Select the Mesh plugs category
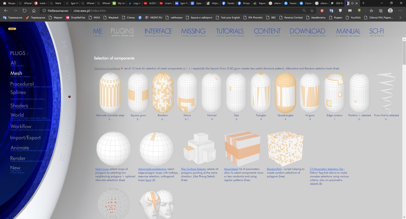 coord(16,73)
